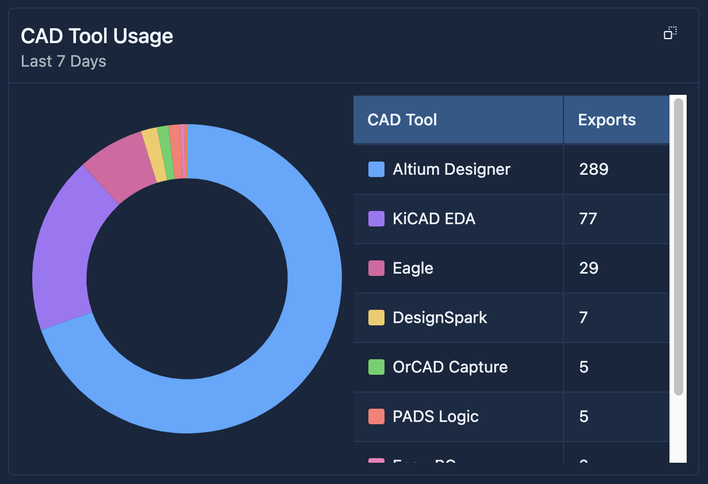Click the 289 exports value for Altium Designer
Image resolution: width=708 pixels, height=484 pixels.
593,169
